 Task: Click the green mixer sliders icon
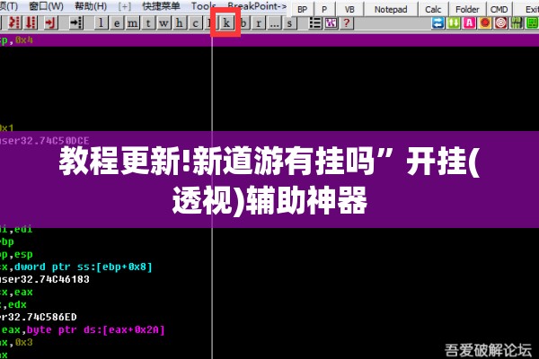point(517,23)
